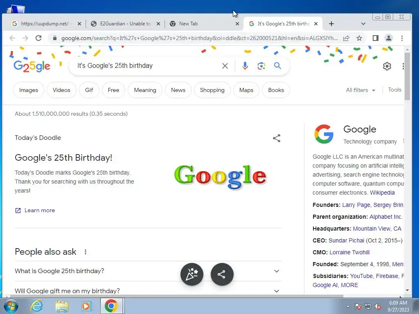Image resolution: width=419 pixels, height=314 pixels.
Task: Share Today's Doodle
Action: [277, 138]
